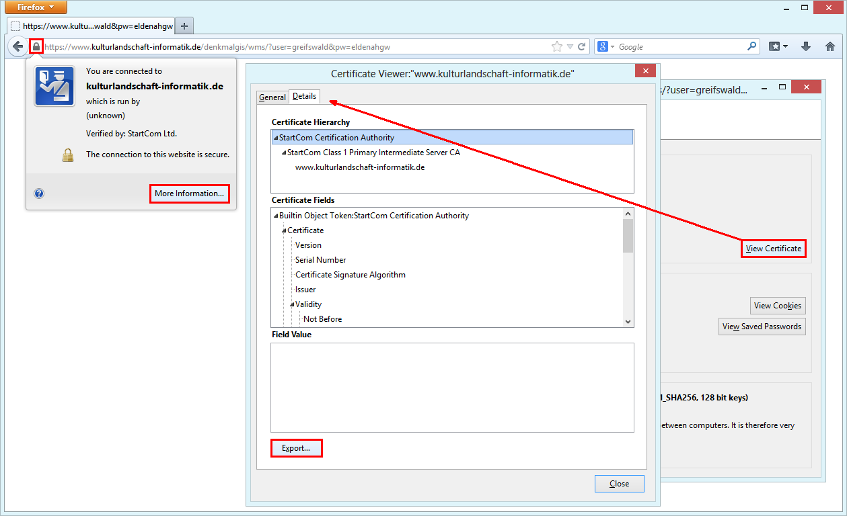Reload the page with refresh icon
The width and height of the screenshot is (847, 516).
click(581, 46)
